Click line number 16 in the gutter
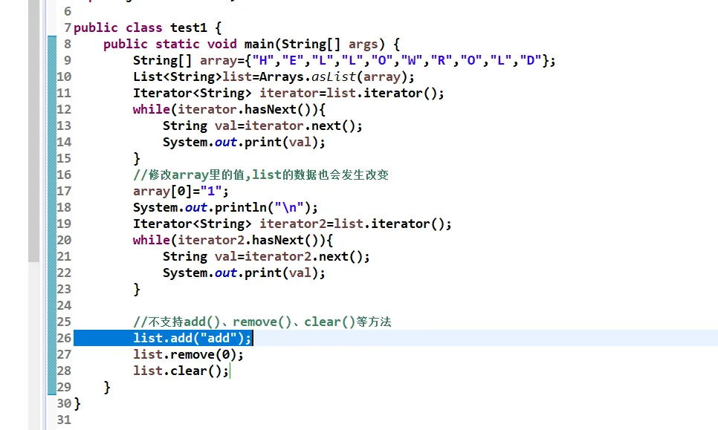 click(x=64, y=175)
